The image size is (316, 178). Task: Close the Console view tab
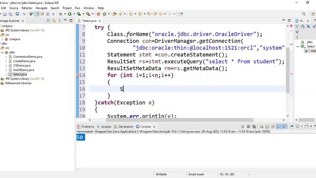coord(154,127)
